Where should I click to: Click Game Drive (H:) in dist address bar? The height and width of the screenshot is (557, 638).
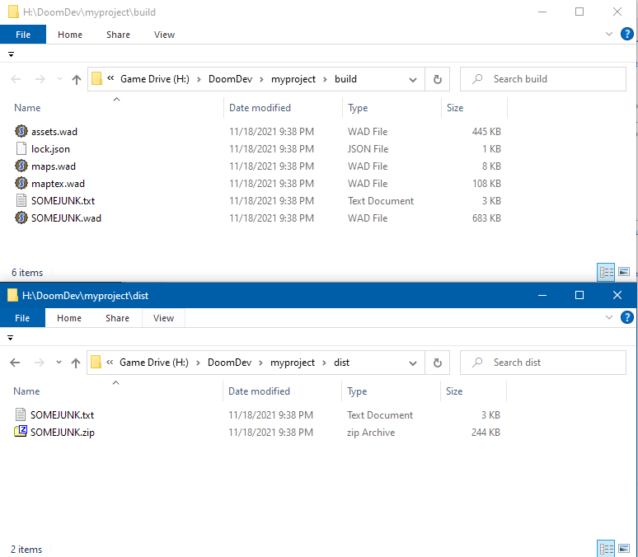point(154,363)
